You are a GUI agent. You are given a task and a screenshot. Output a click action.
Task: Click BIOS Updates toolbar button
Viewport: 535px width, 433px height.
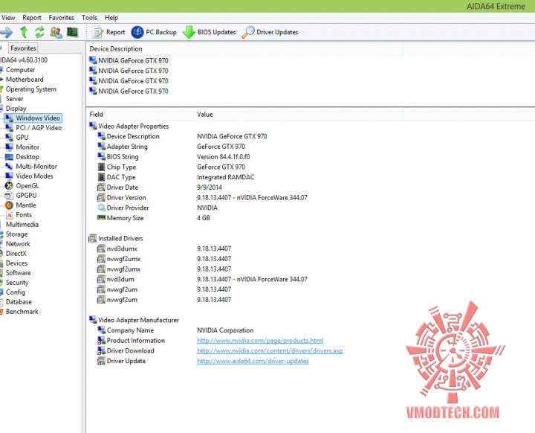tap(209, 32)
